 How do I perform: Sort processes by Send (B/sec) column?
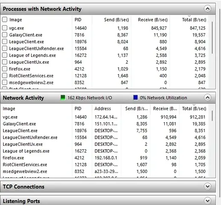[x=116, y=20]
